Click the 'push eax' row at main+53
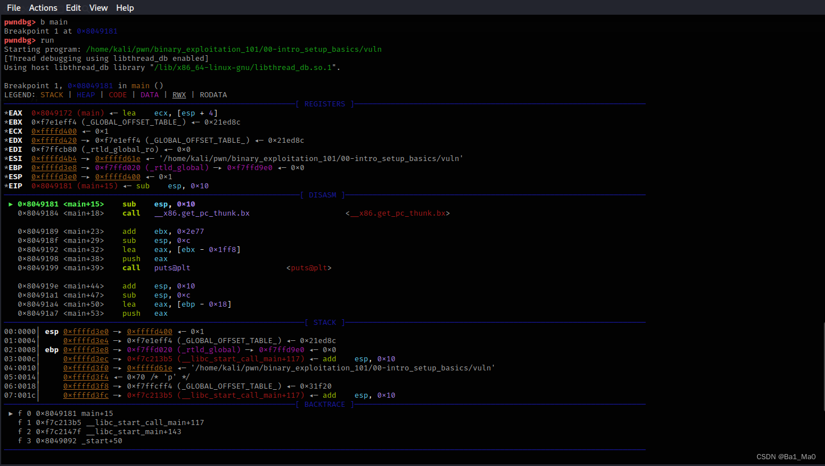Screen dimensions: 825x466 [93, 314]
